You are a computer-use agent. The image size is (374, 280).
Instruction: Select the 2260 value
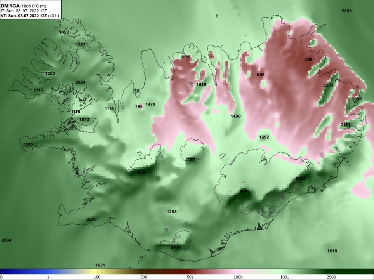[x=92, y=219]
